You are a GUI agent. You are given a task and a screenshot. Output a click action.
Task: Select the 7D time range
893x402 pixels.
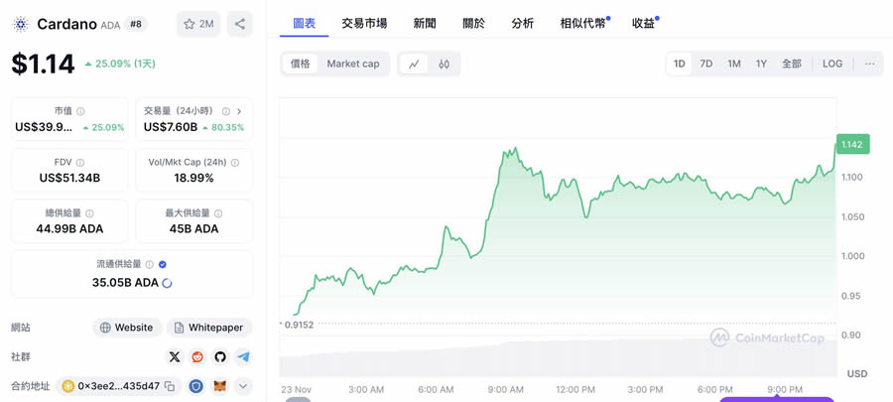(706, 64)
